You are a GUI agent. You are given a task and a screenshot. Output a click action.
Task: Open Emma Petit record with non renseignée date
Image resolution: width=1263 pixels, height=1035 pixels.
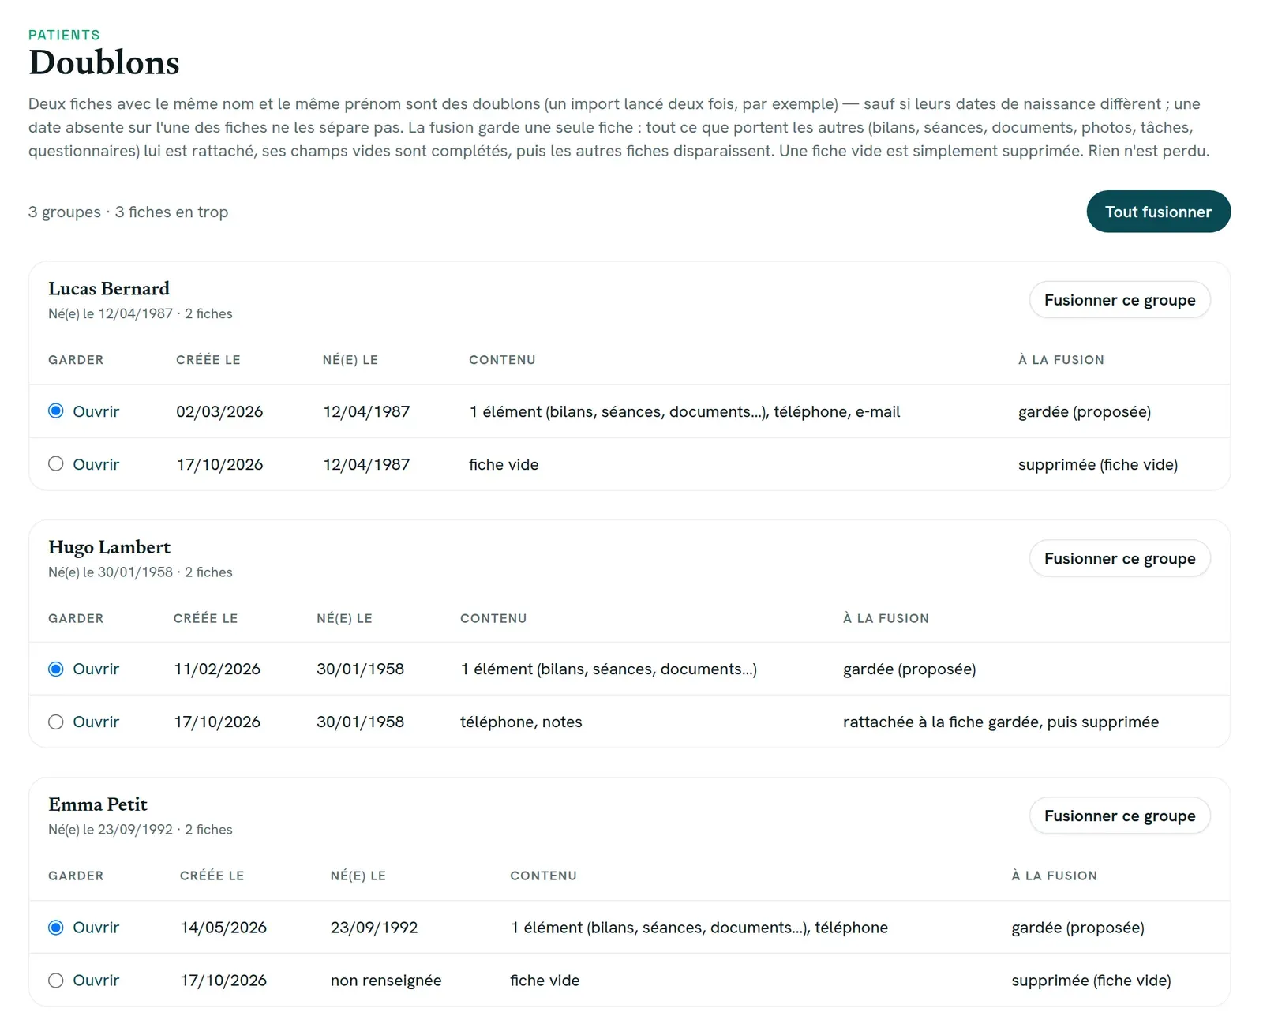(x=96, y=980)
